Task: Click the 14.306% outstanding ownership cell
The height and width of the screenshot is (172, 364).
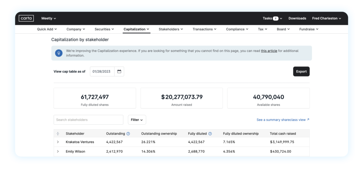Action: pyautogui.click(x=148, y=151)
